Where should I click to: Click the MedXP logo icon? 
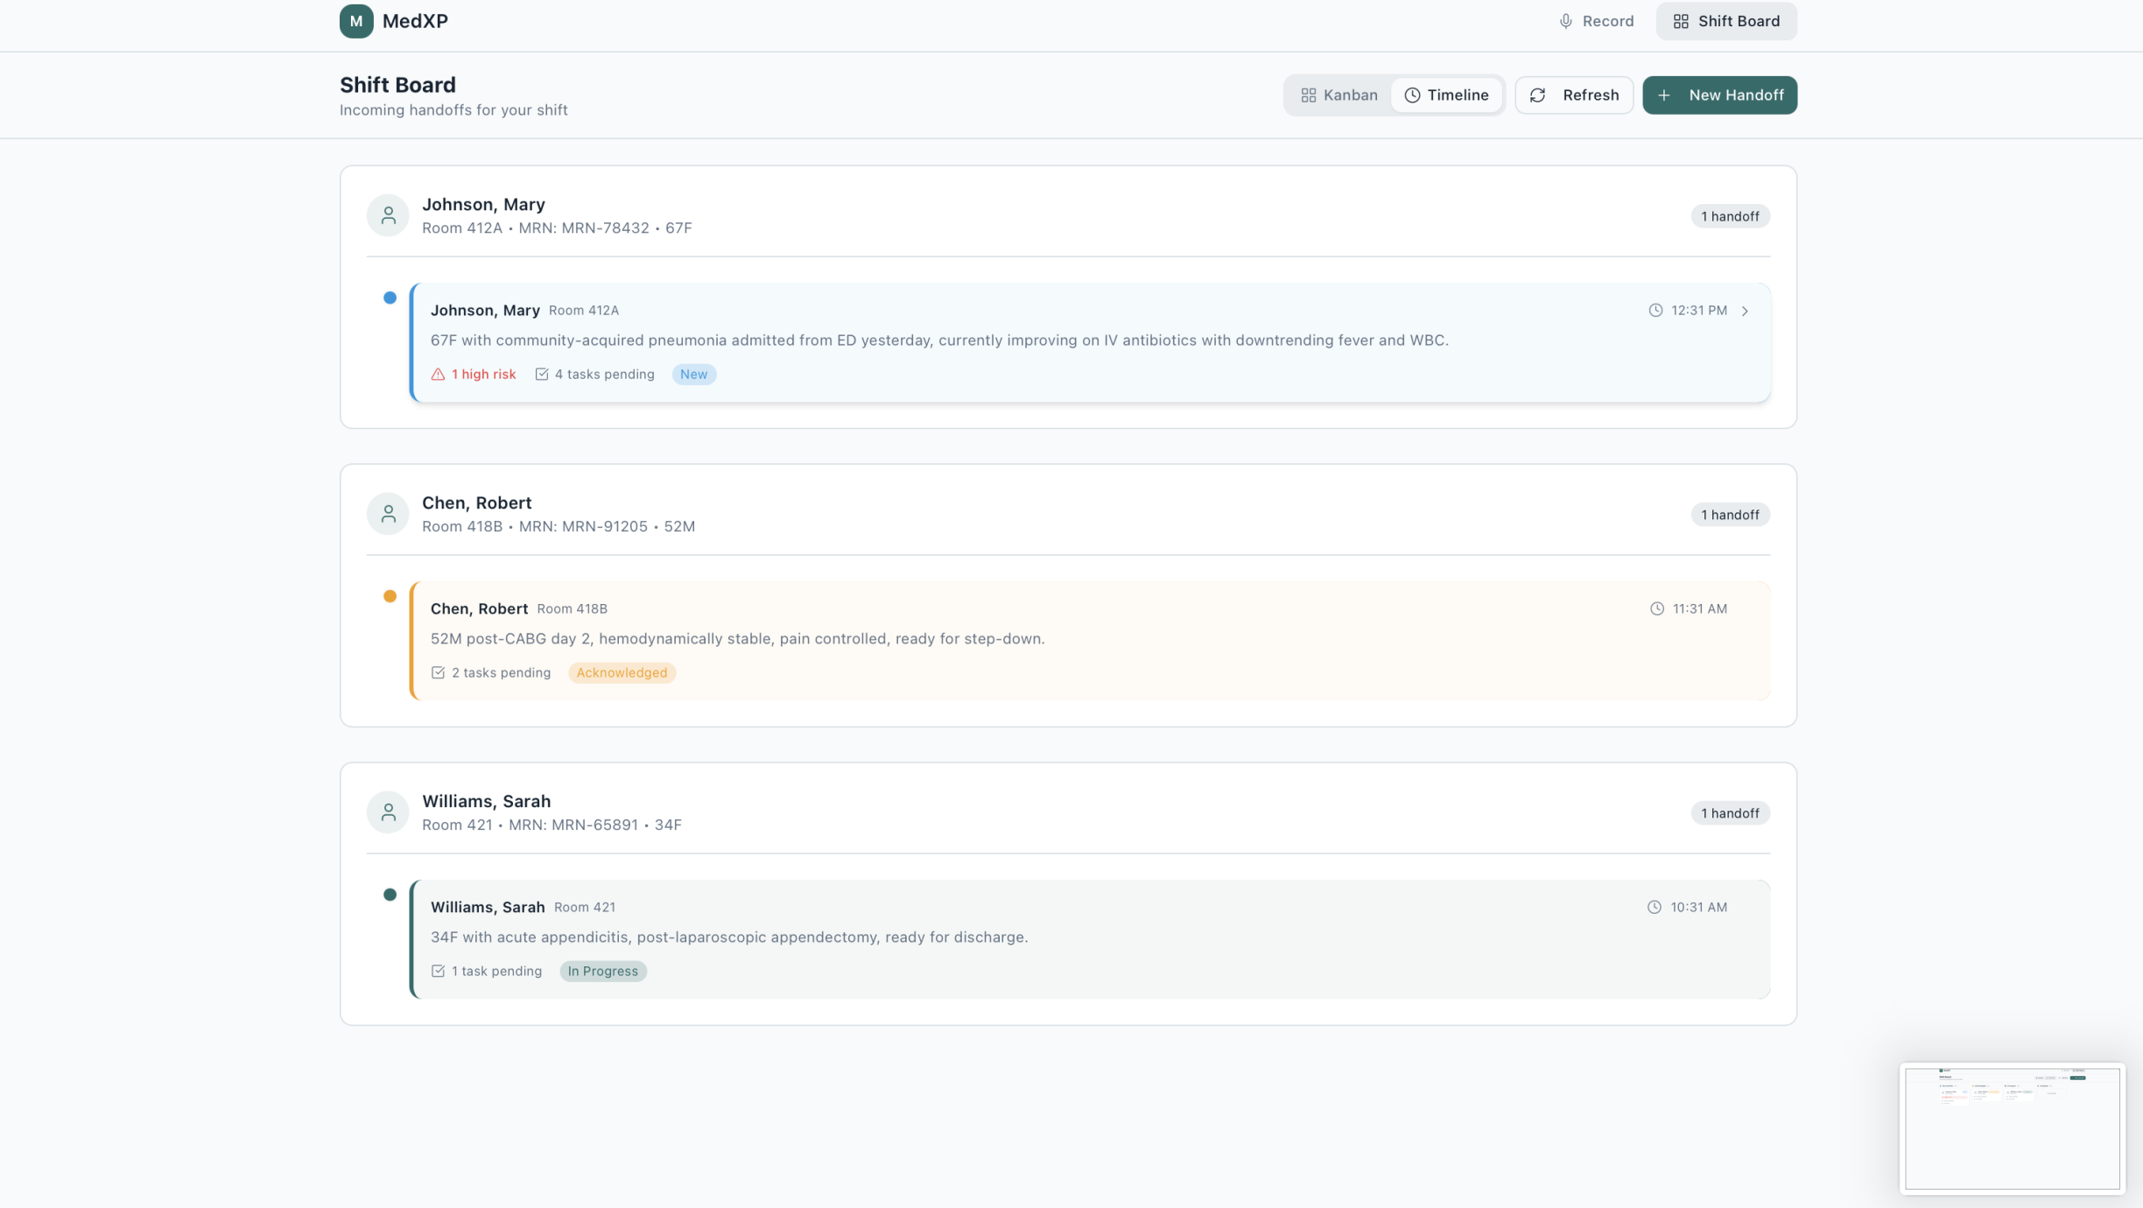tap(356, 21)
